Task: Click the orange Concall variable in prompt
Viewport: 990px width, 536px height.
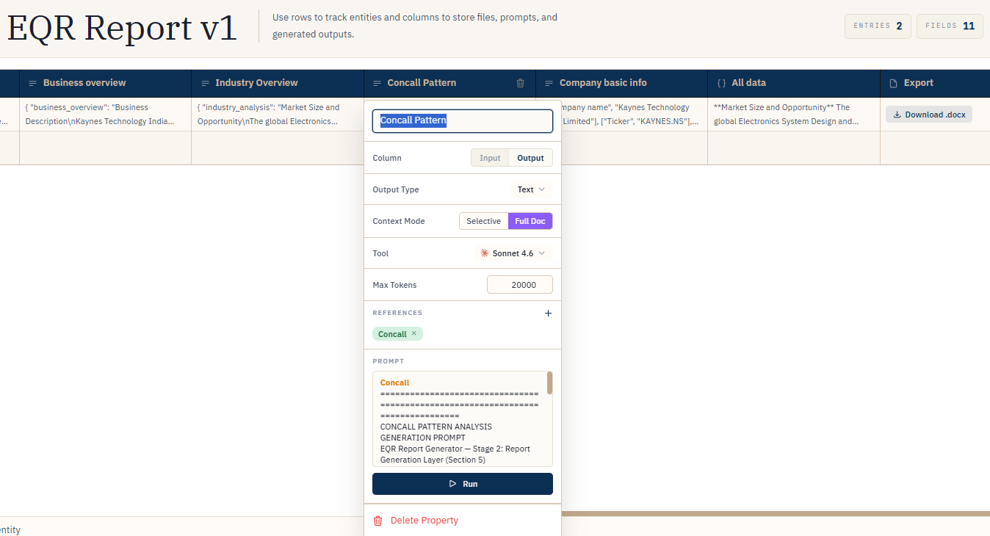Action: (394, 383)
